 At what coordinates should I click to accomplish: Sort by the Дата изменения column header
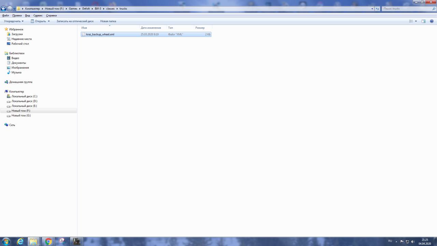151,28
